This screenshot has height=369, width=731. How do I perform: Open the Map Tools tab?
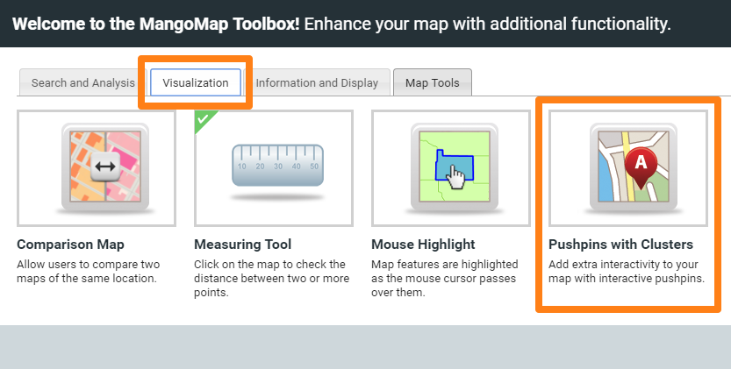[x=432, y=82]
